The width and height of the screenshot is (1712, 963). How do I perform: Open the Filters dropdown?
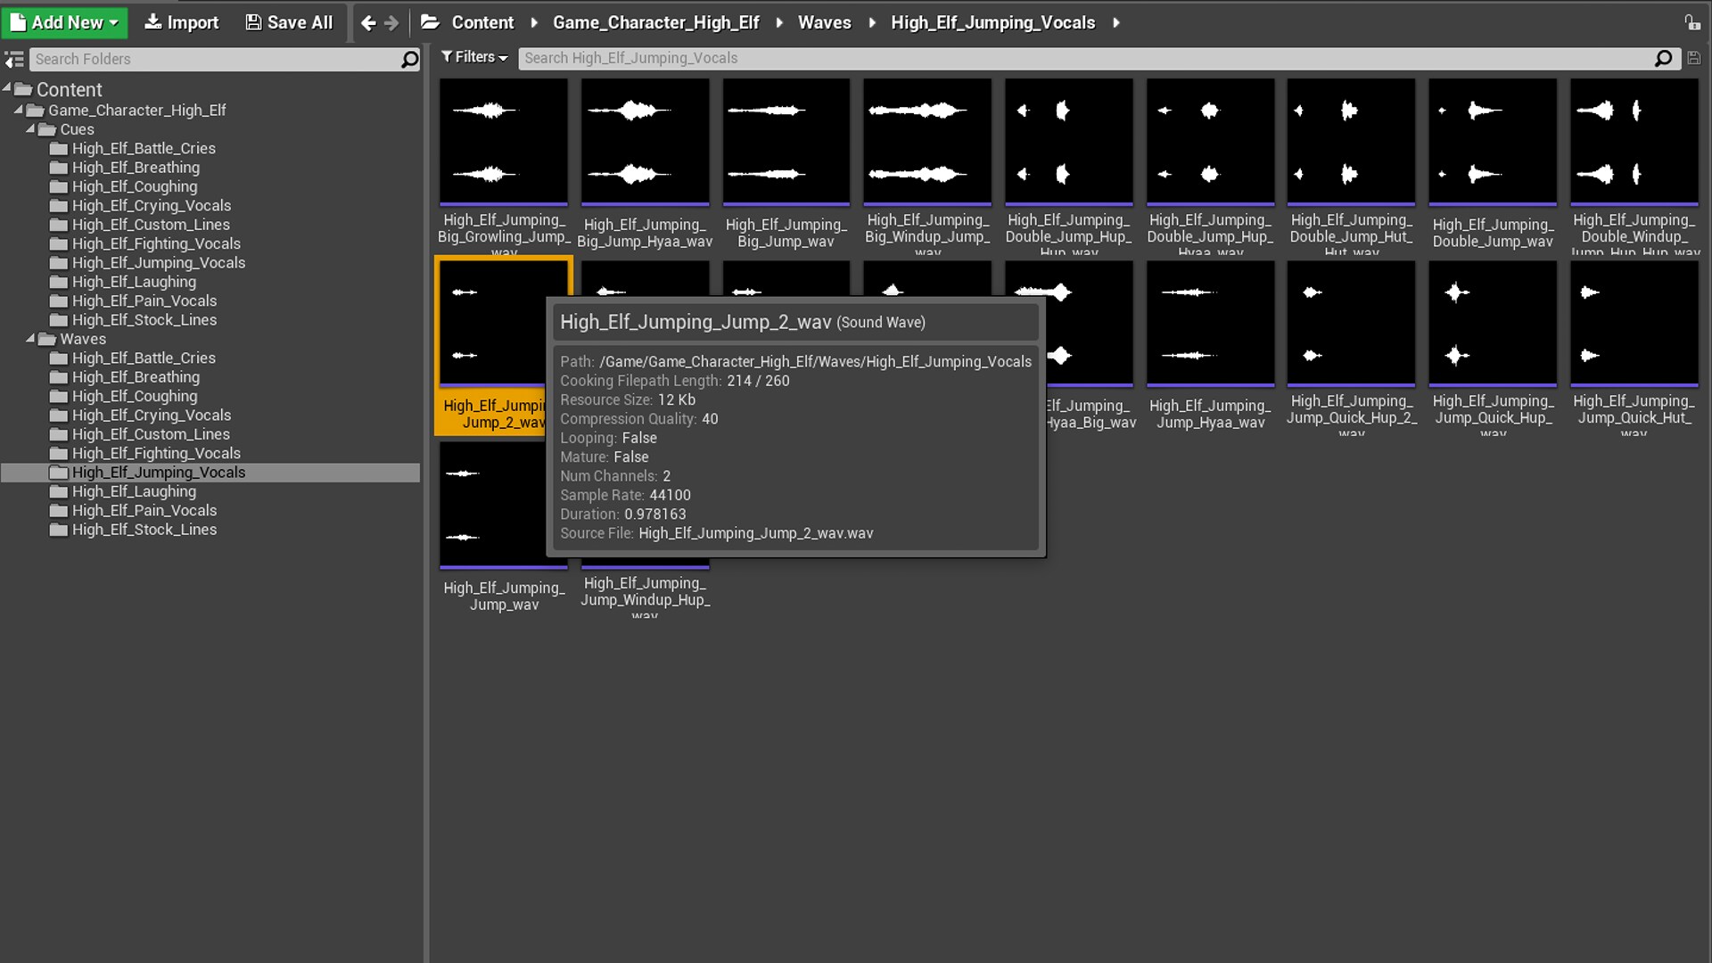pos(474,57)
